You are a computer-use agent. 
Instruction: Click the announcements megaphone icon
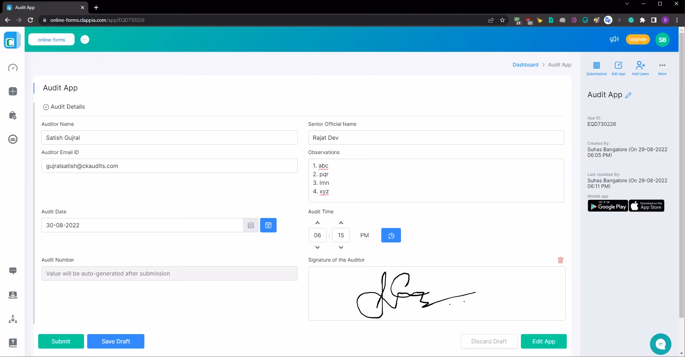point(614,39)
